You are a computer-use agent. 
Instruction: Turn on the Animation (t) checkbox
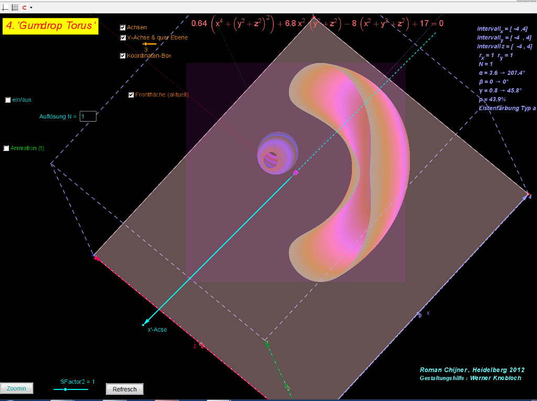(x=6, y=148)
